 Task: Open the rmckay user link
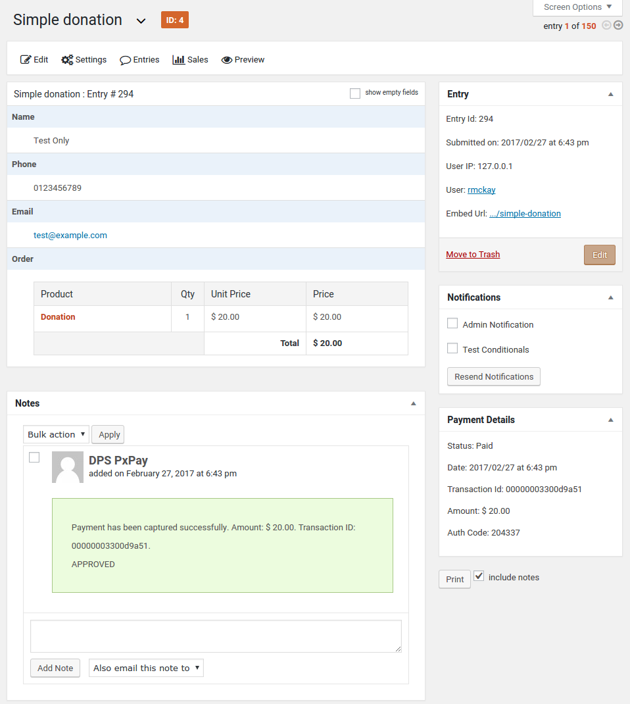coord(481,190)
